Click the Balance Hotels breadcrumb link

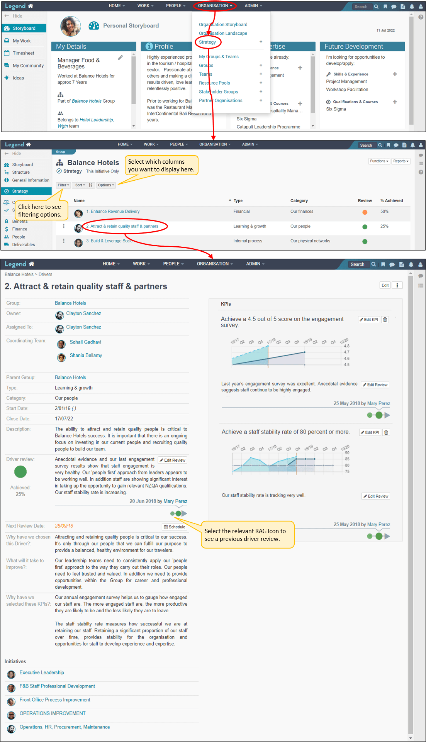tap(19, 274)
